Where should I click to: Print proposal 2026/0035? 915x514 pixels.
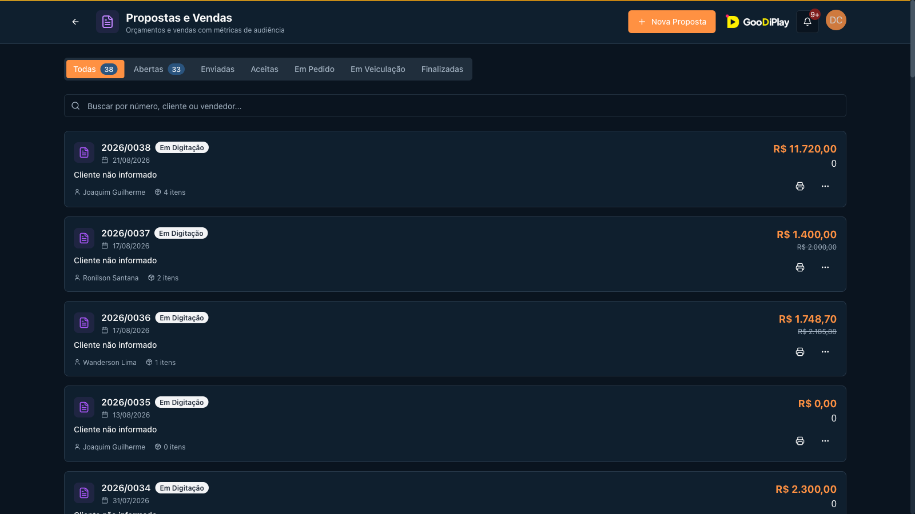pos(800,441)
